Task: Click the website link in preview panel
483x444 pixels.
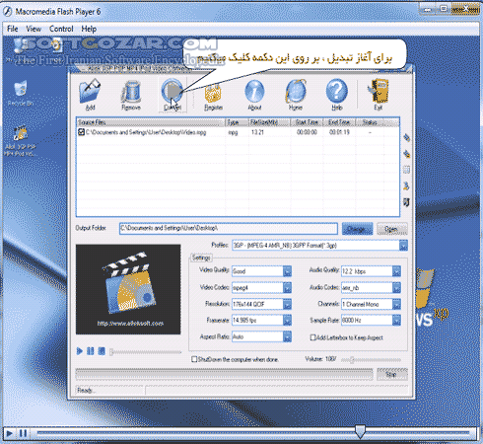Action: [130, 324]
